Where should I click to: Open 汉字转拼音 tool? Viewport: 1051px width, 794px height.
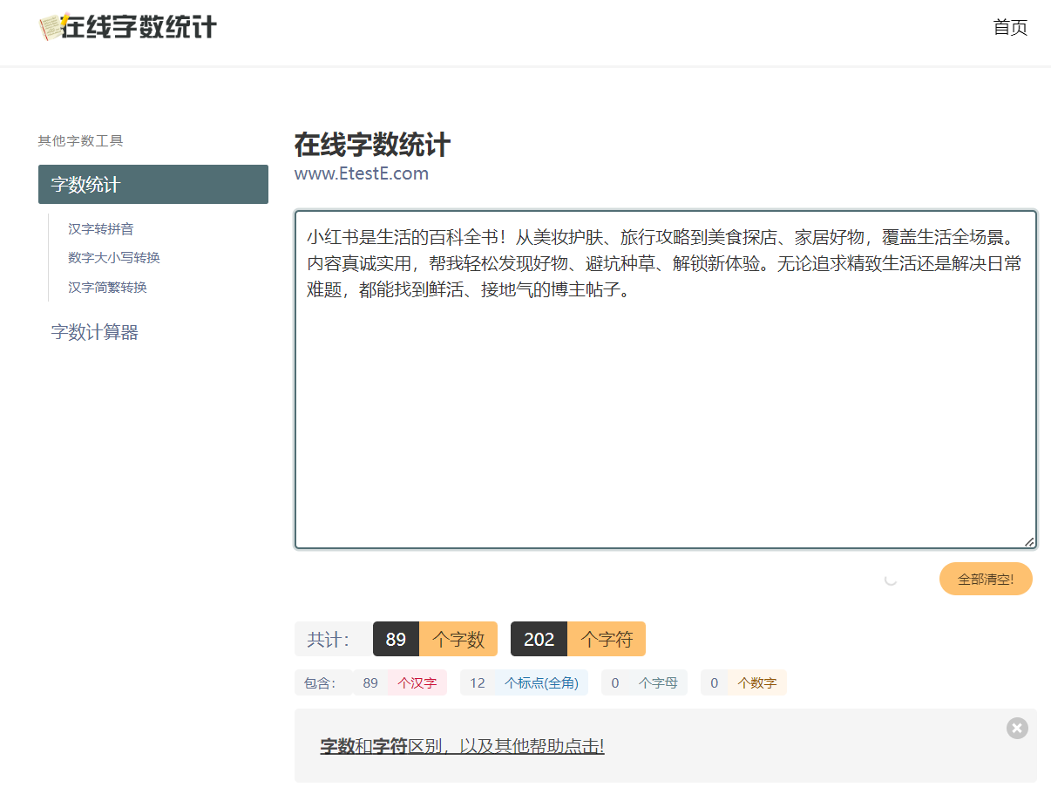pyautogui.click(x=101, y=229)
